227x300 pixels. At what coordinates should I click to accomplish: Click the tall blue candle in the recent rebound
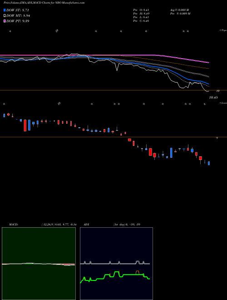point(171,153)
